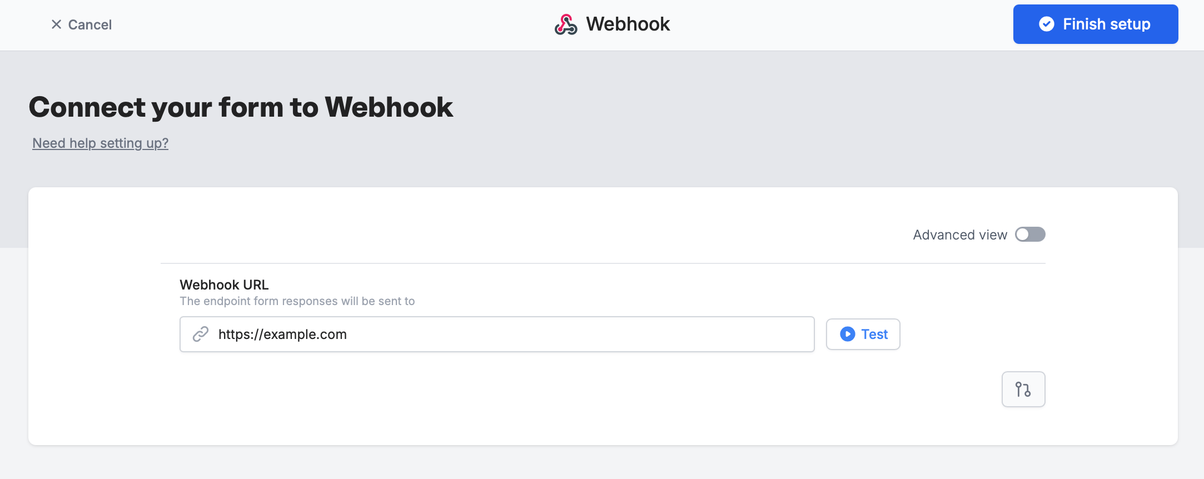Click the divider line under Advanced view
The height and width of the screenshot is (479, 1204).
(x=603, y=263)
